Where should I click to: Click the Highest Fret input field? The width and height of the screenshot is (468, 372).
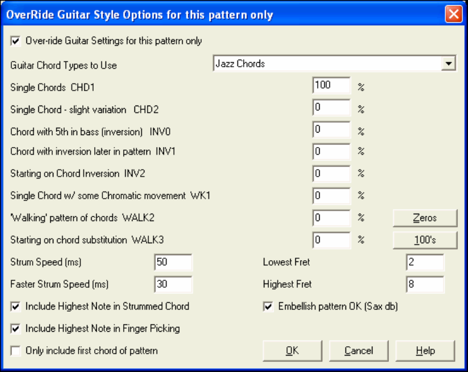point(425,284)
